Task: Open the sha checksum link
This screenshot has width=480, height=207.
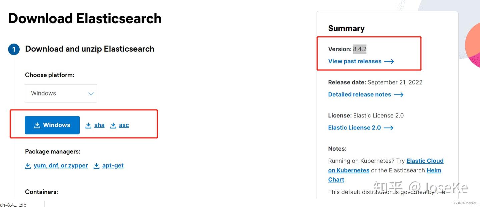Action: pyautogui.click(x=99, y=125)
